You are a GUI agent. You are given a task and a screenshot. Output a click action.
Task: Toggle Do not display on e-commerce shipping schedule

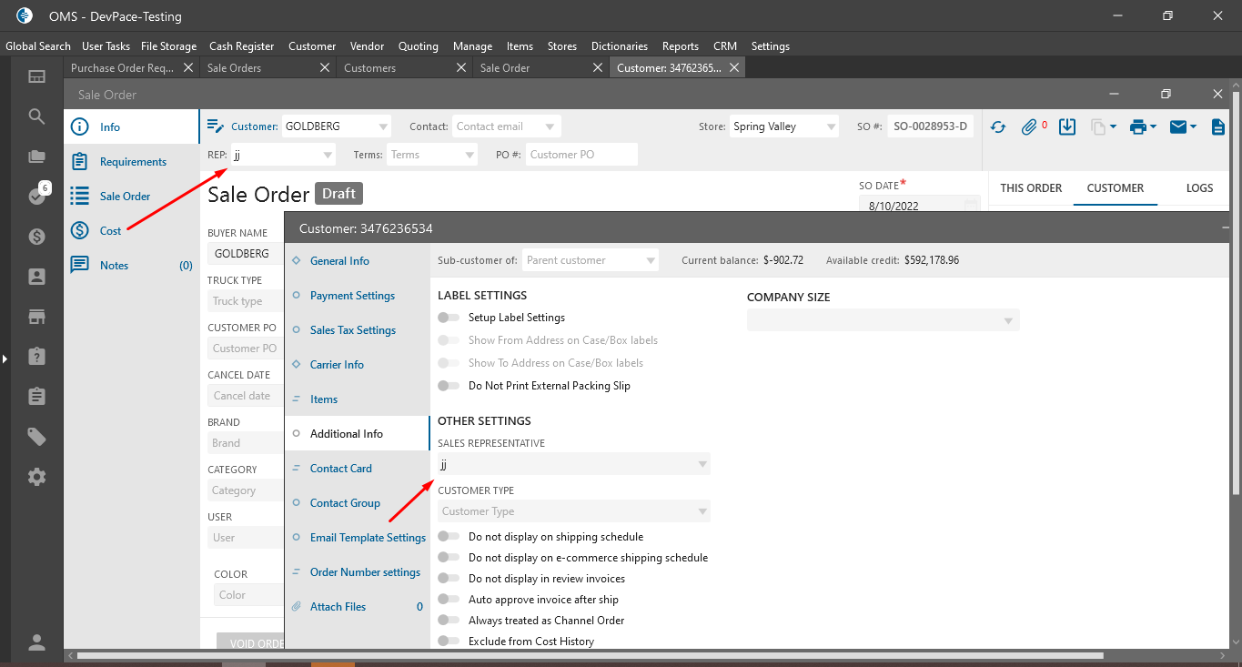coord(449,558)
